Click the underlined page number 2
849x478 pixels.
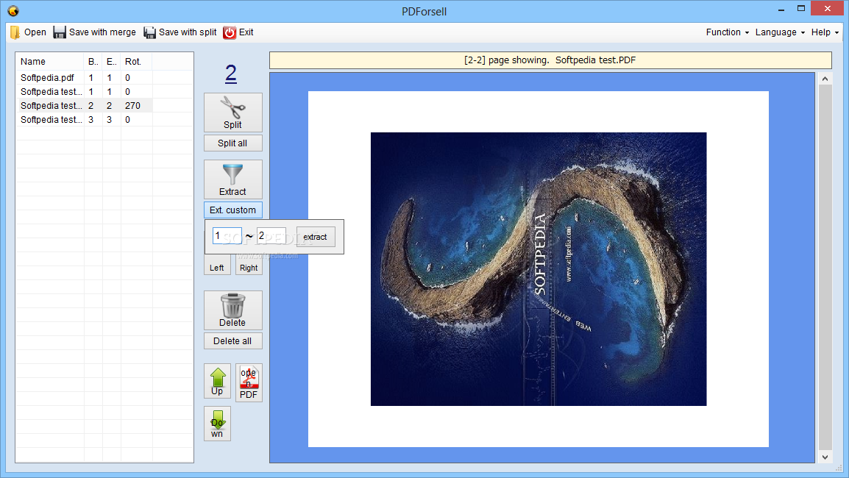[x=231, y=73]
